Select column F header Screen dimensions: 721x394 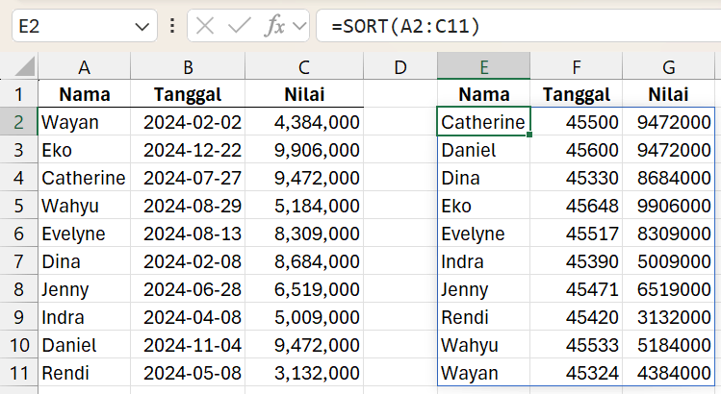click(577, 67)
